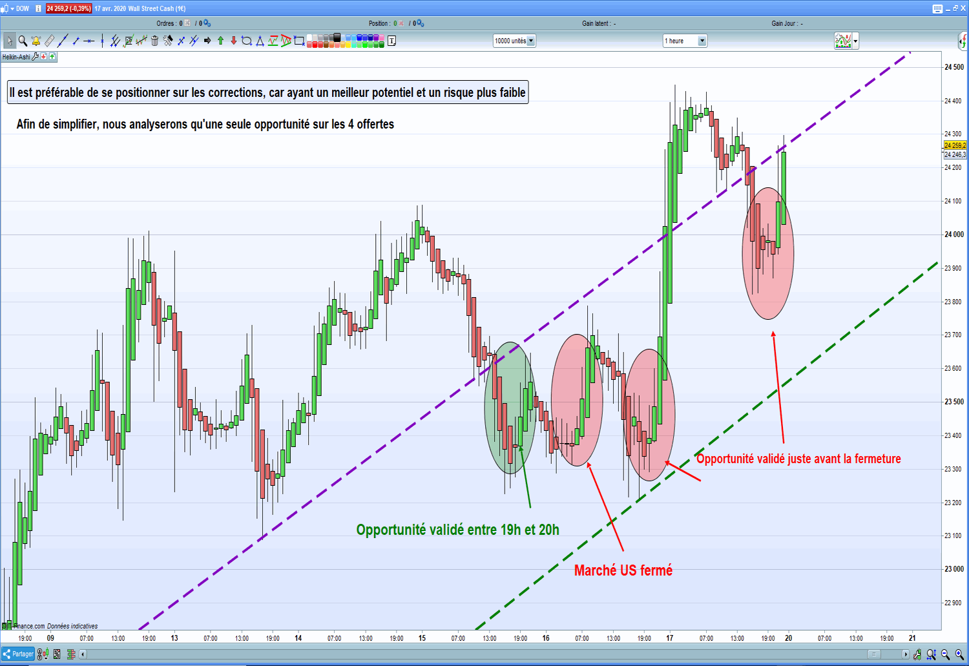Click the yellow 24 259,2 price axis label
Viewport: 969px width, 666px height.
[955, 145]
